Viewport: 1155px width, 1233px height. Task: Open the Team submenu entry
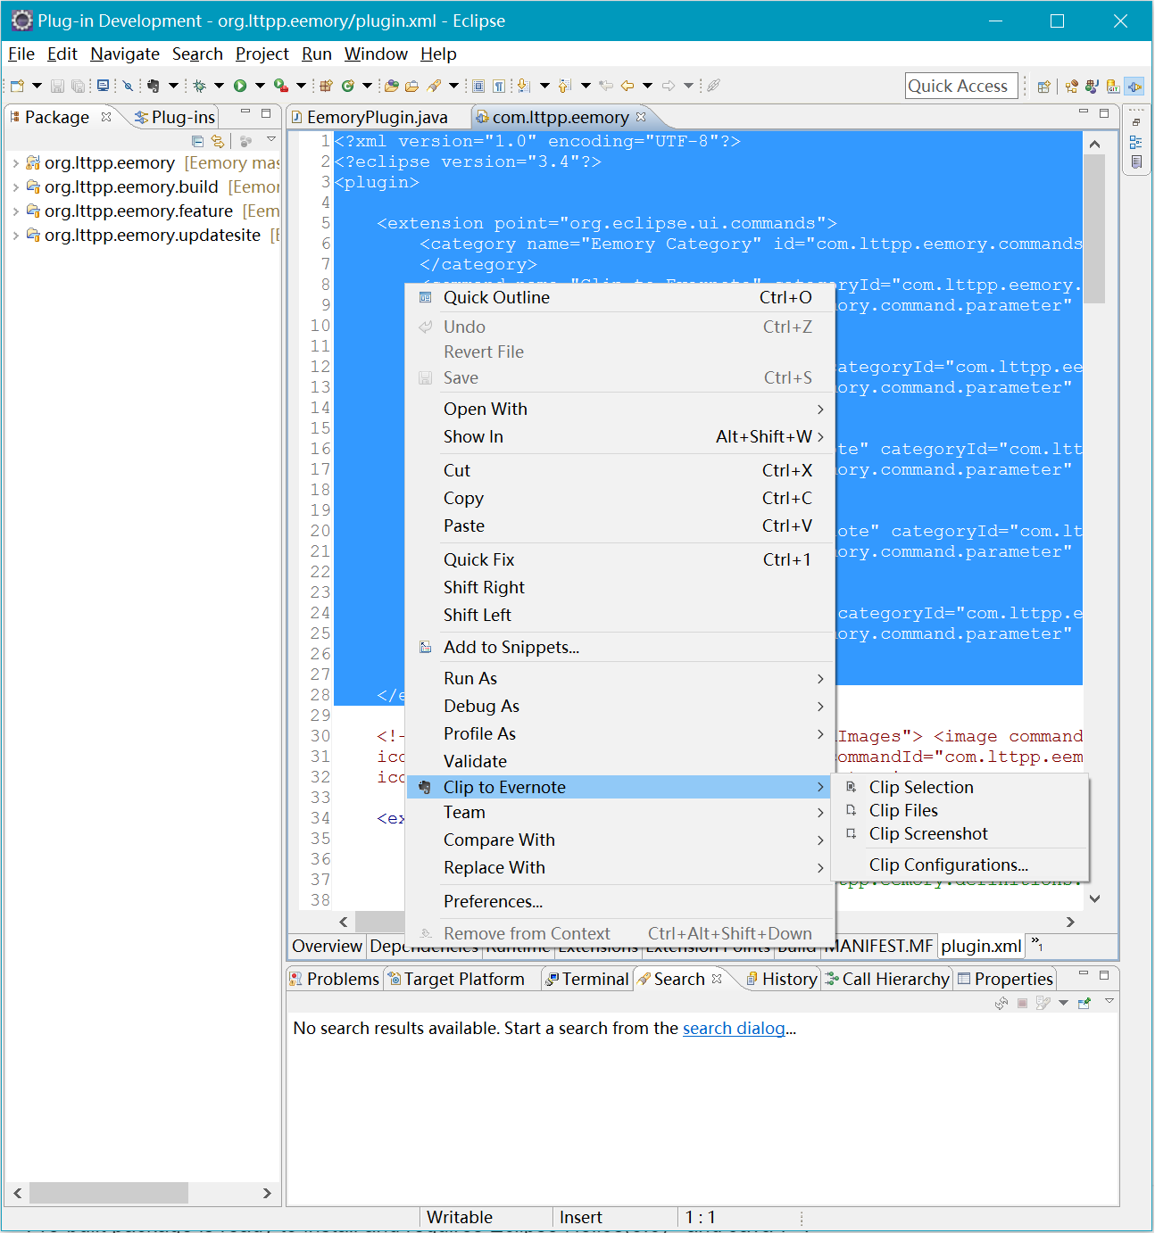(x=620, y=812)
